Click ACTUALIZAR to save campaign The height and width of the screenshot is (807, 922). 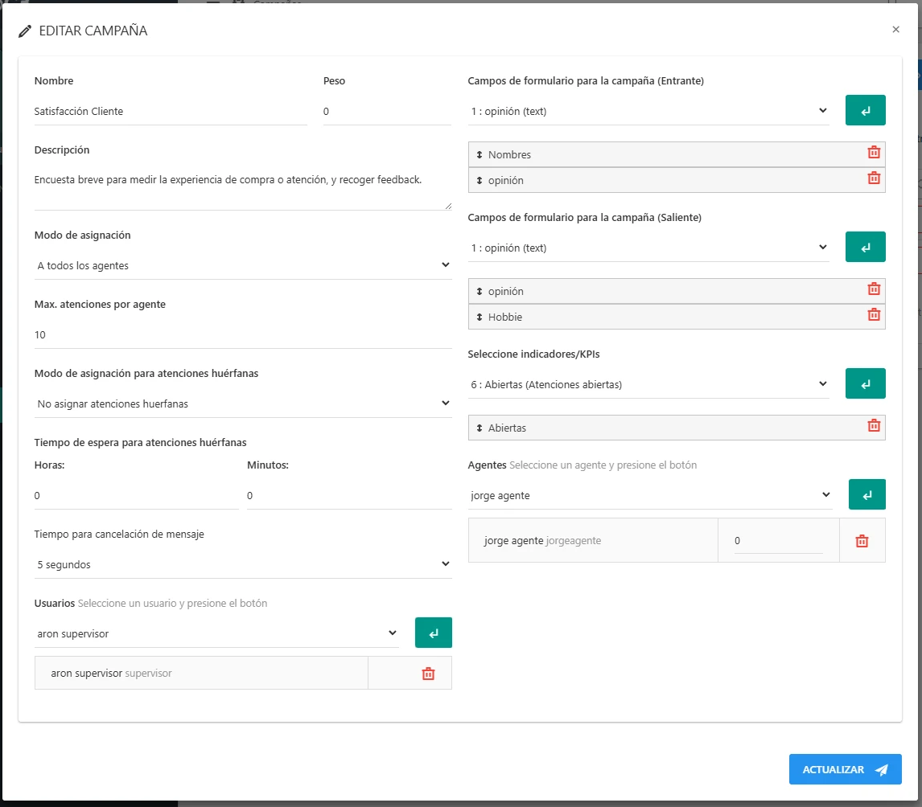pos(845,769)
